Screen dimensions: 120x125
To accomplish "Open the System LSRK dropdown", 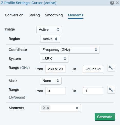I will pyautogui.click(x=54, y=59).
